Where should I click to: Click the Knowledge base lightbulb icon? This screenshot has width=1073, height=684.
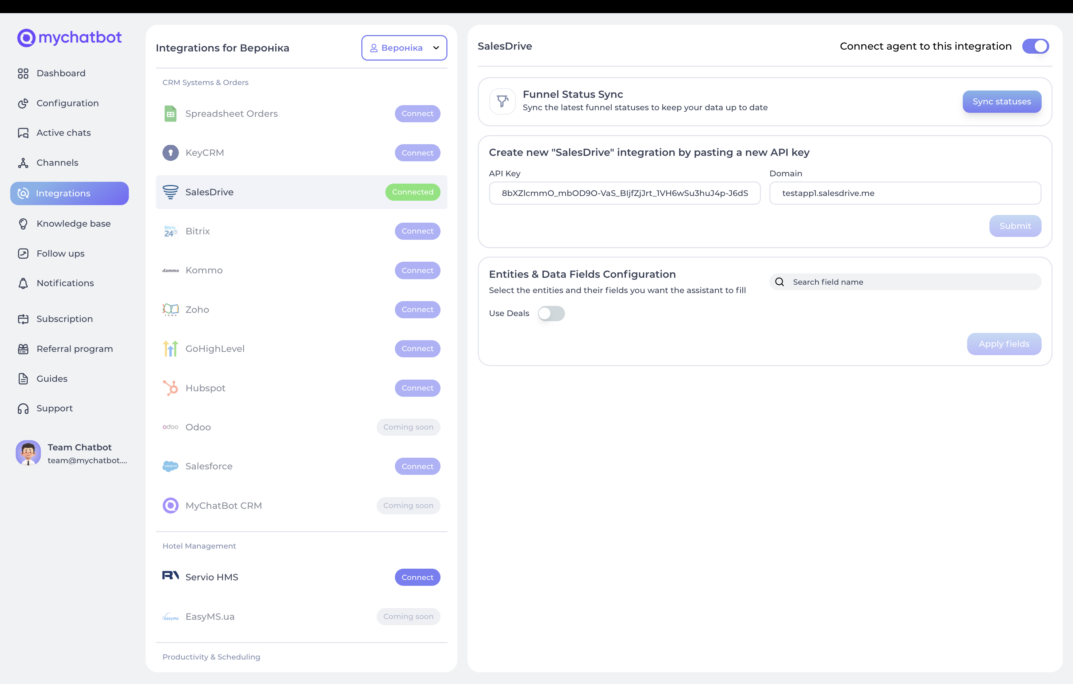click(x=23, y=224)
